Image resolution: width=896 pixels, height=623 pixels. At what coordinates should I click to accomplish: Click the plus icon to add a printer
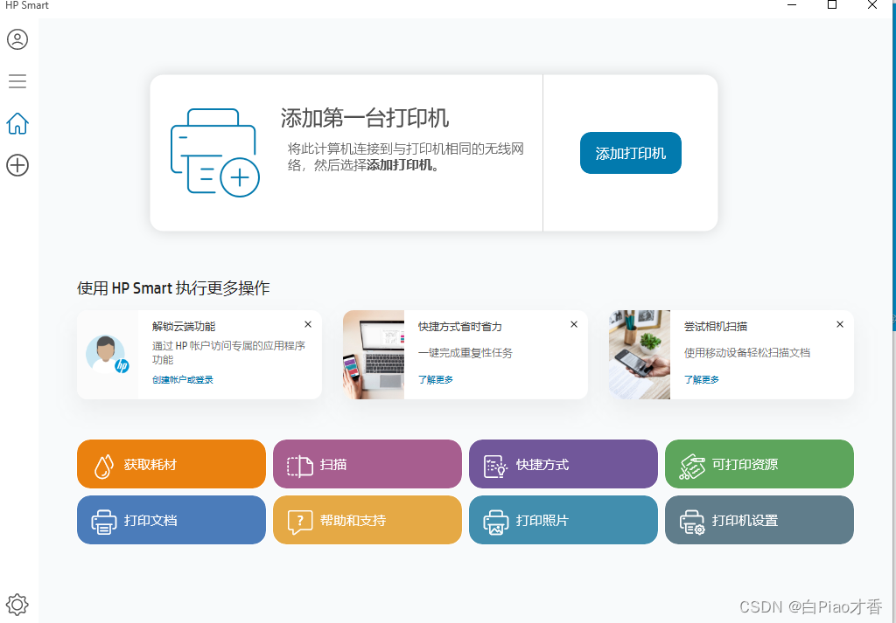17,165
